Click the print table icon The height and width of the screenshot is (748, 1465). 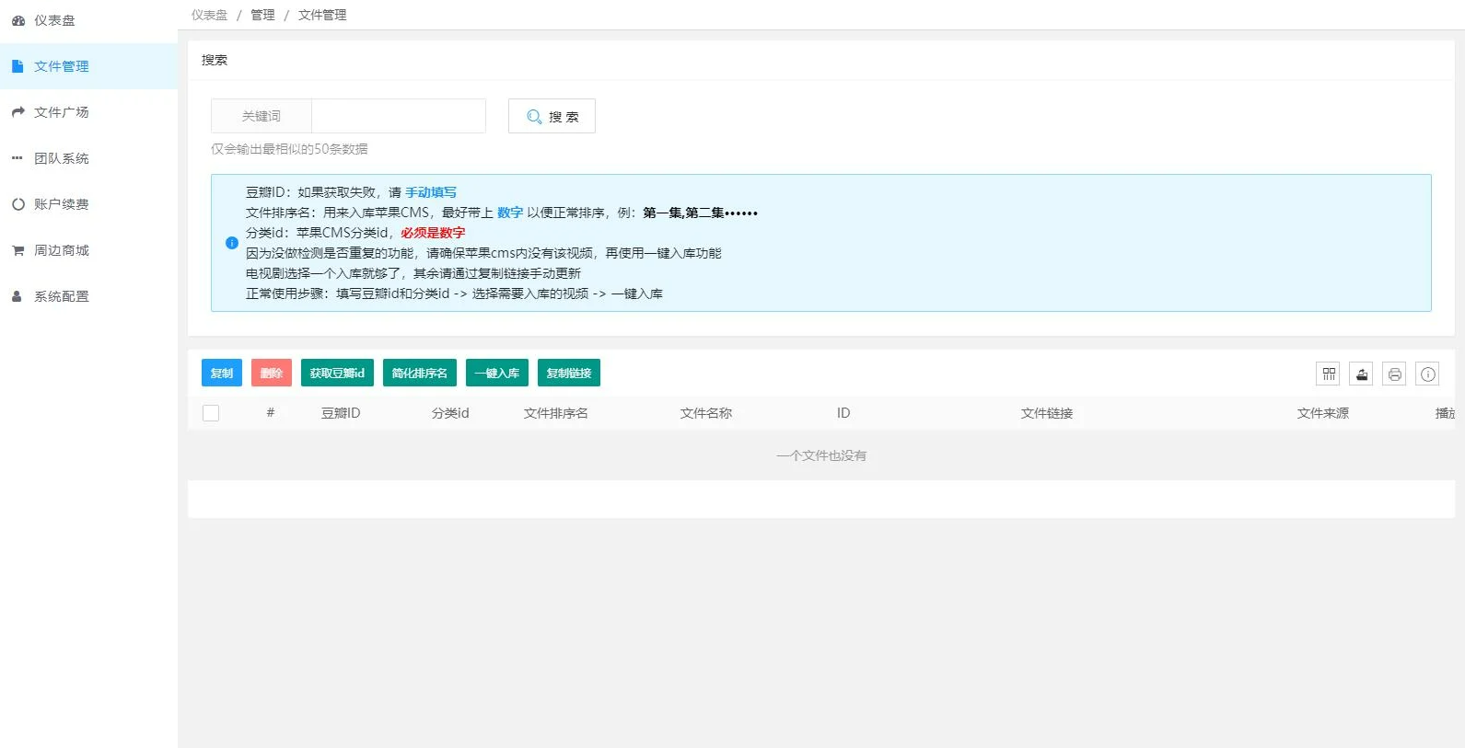(1395, 374)
